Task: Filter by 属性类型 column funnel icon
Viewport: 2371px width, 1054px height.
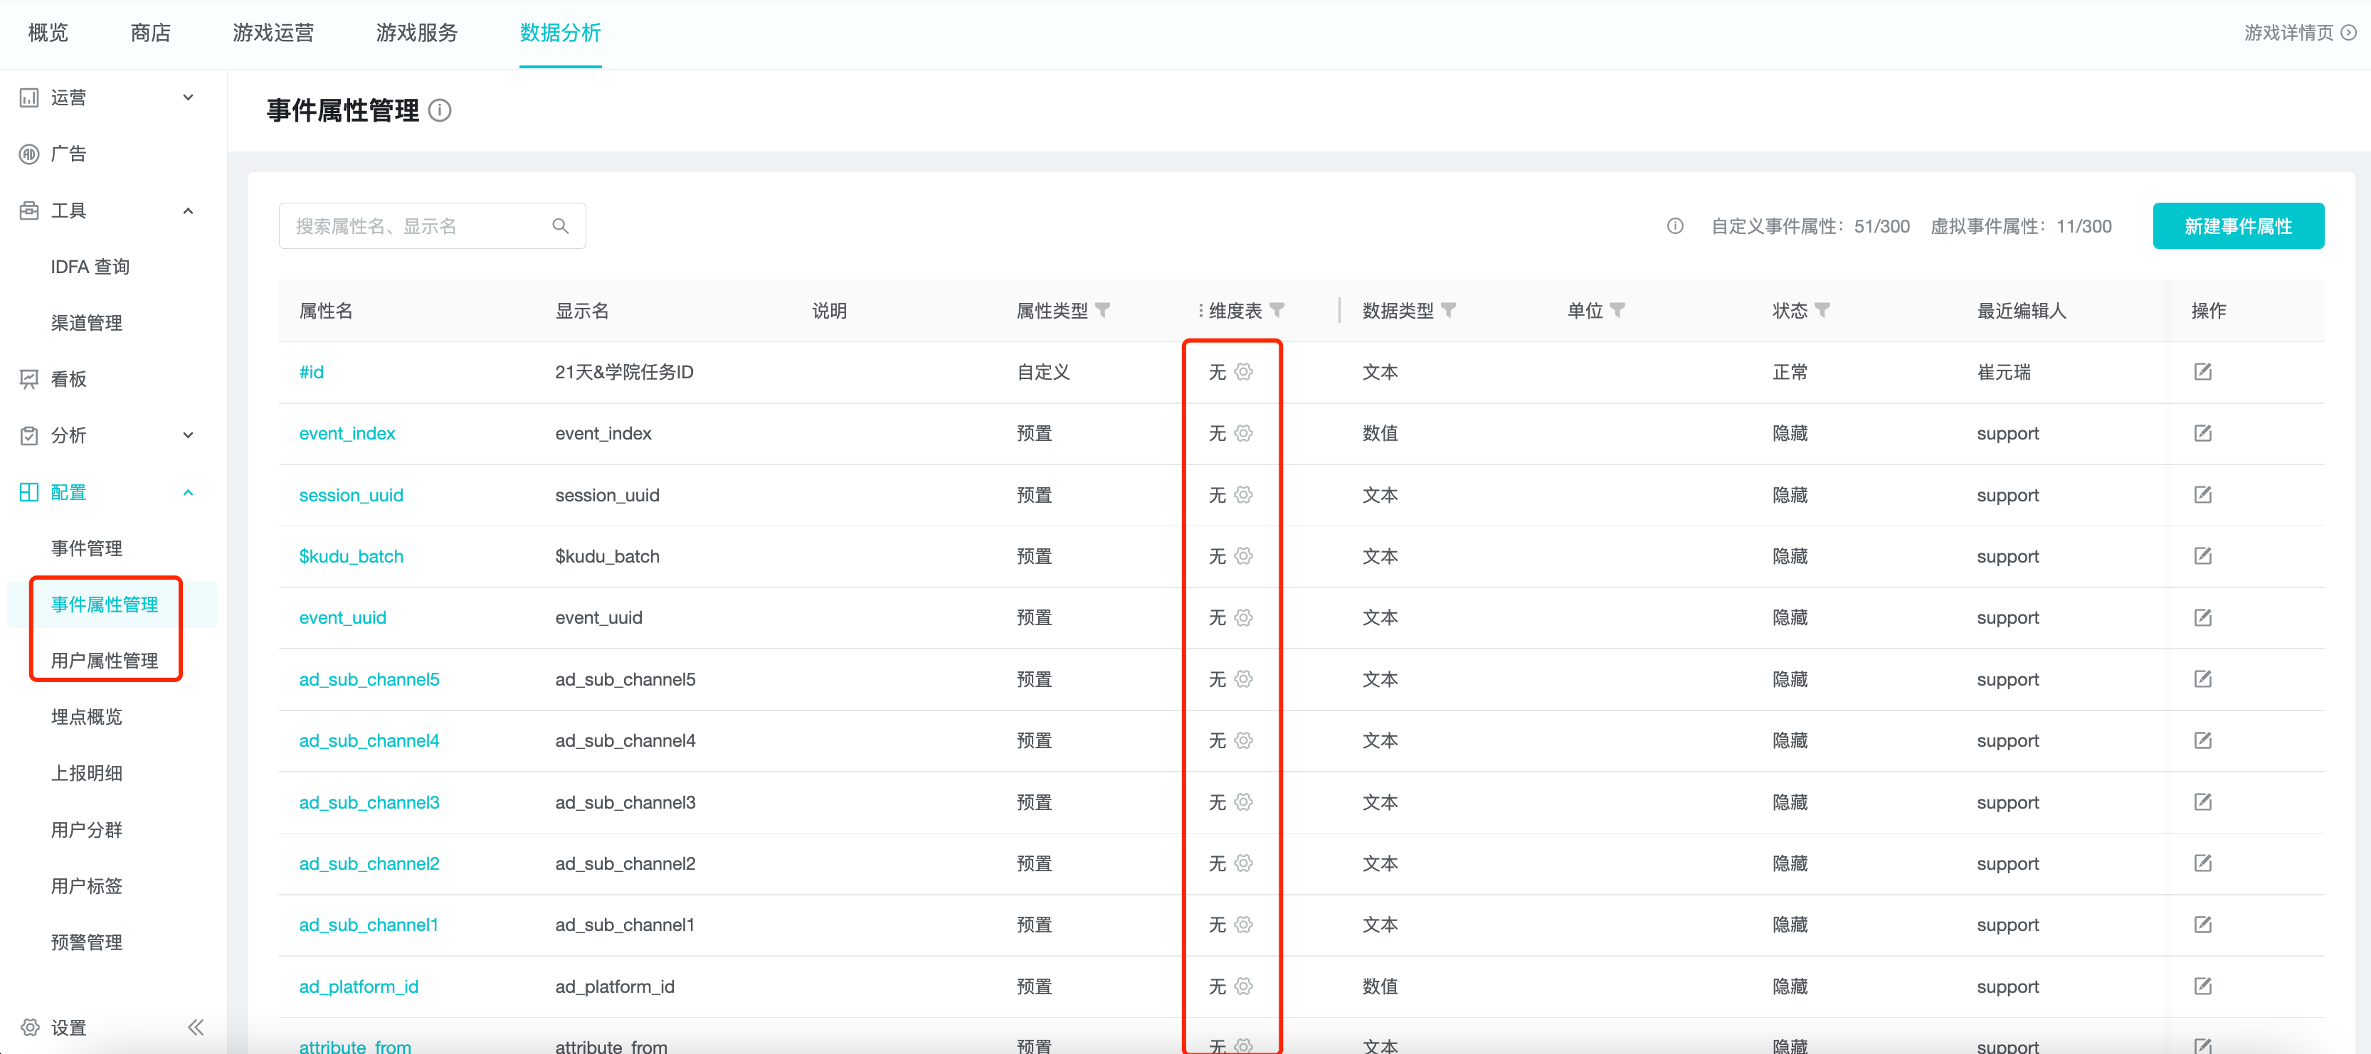Action: (1103, 311)
